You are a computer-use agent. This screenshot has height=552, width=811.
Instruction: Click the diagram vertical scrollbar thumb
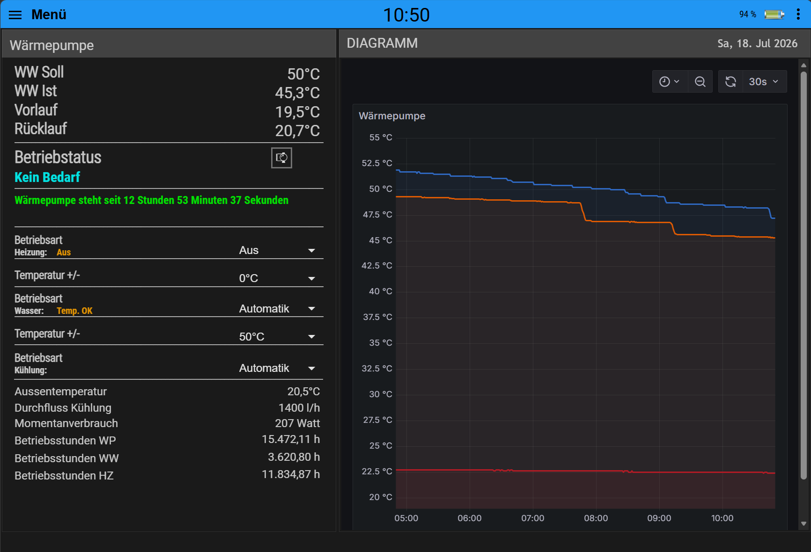click(x=804, y=275)
